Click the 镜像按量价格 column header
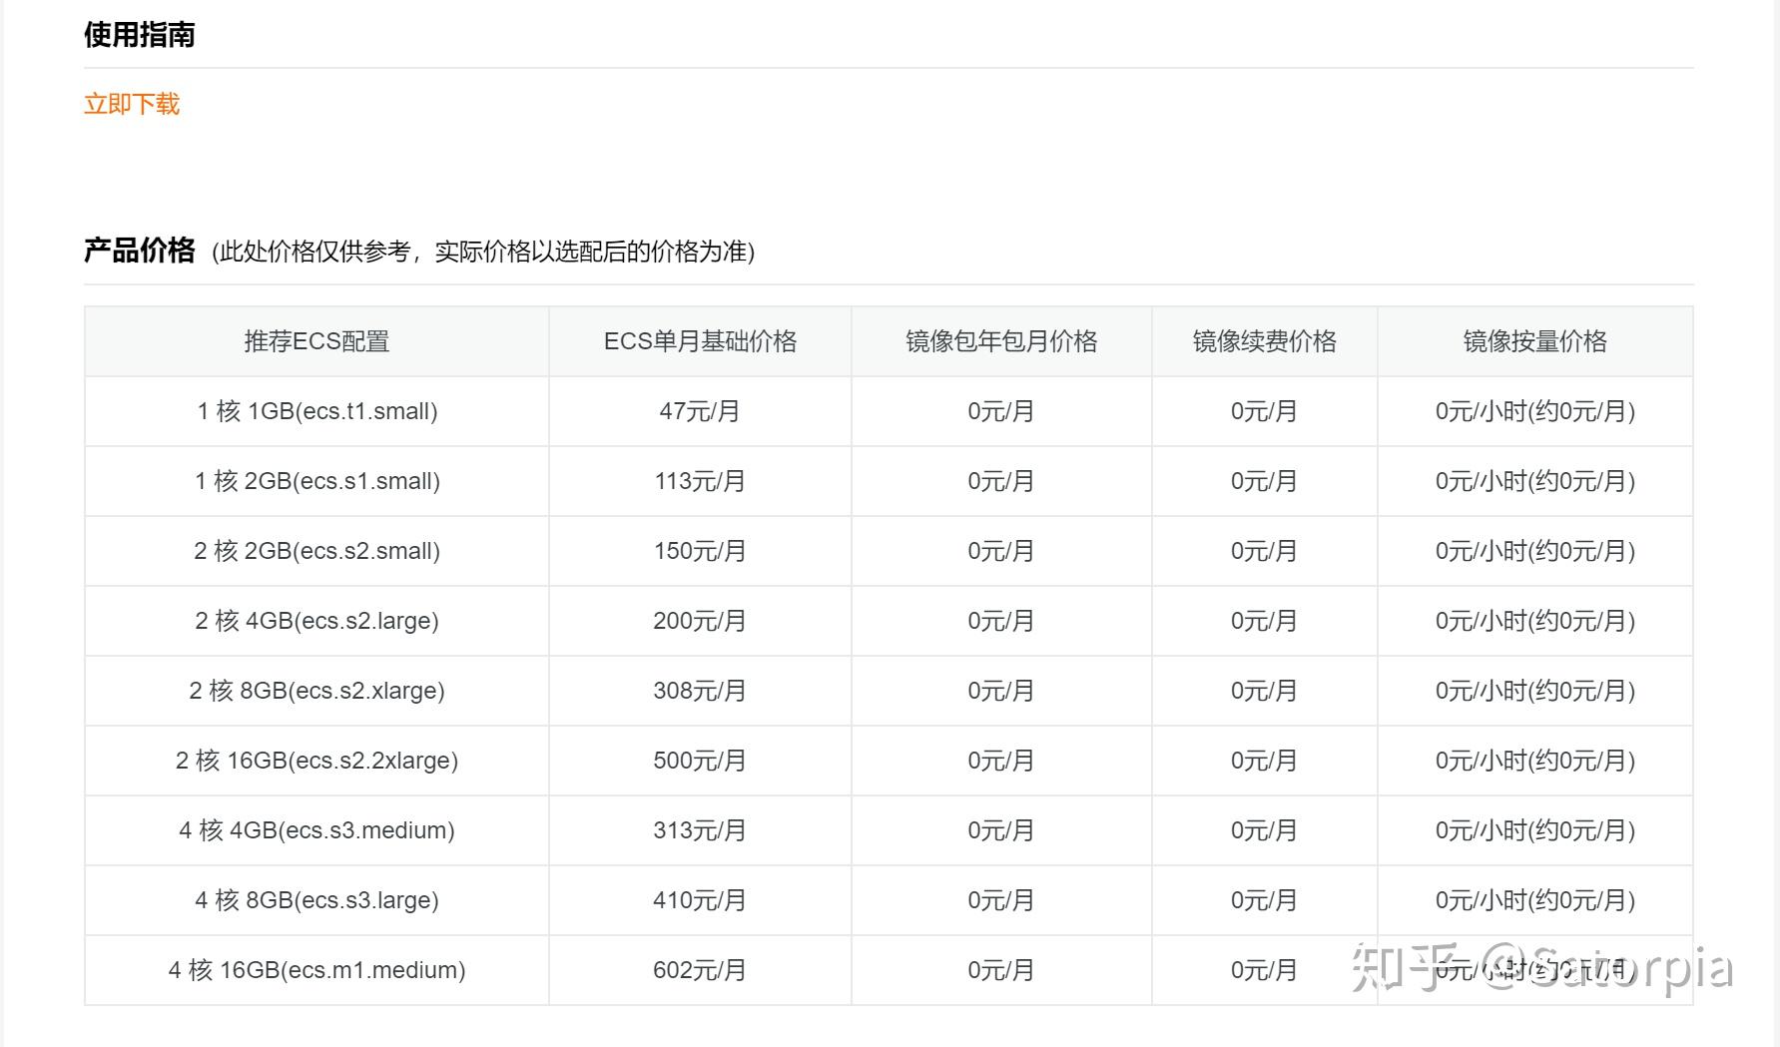Screen dimensions: 1780x1047 click(x=1535, y=341)
